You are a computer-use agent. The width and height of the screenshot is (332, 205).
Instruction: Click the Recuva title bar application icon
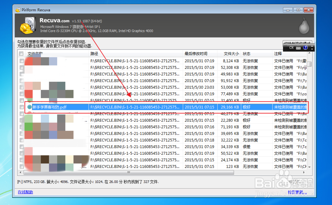[x=18, y=10]
